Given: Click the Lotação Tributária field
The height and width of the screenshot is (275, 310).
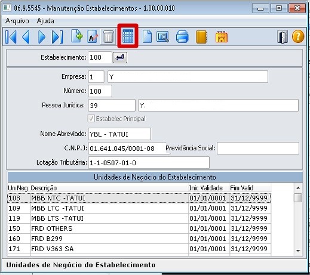Looking at the screenshot, I should point(149,163).
